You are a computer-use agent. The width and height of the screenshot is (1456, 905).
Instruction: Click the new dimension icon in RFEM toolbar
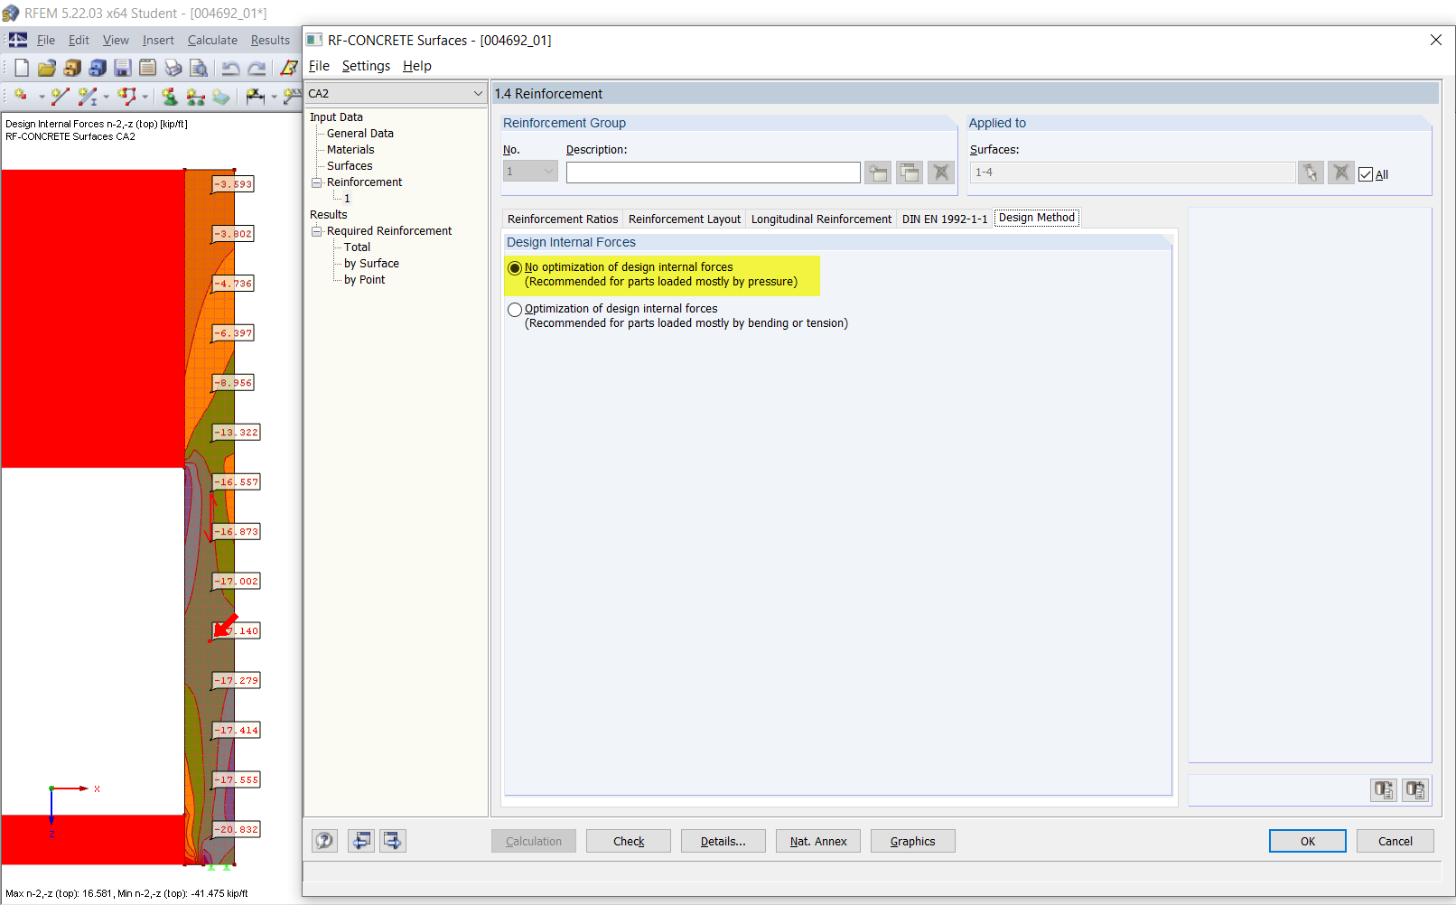pos(256,96)
